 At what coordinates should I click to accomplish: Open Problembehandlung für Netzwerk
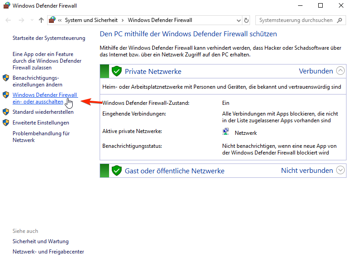(x=41, y=137)
